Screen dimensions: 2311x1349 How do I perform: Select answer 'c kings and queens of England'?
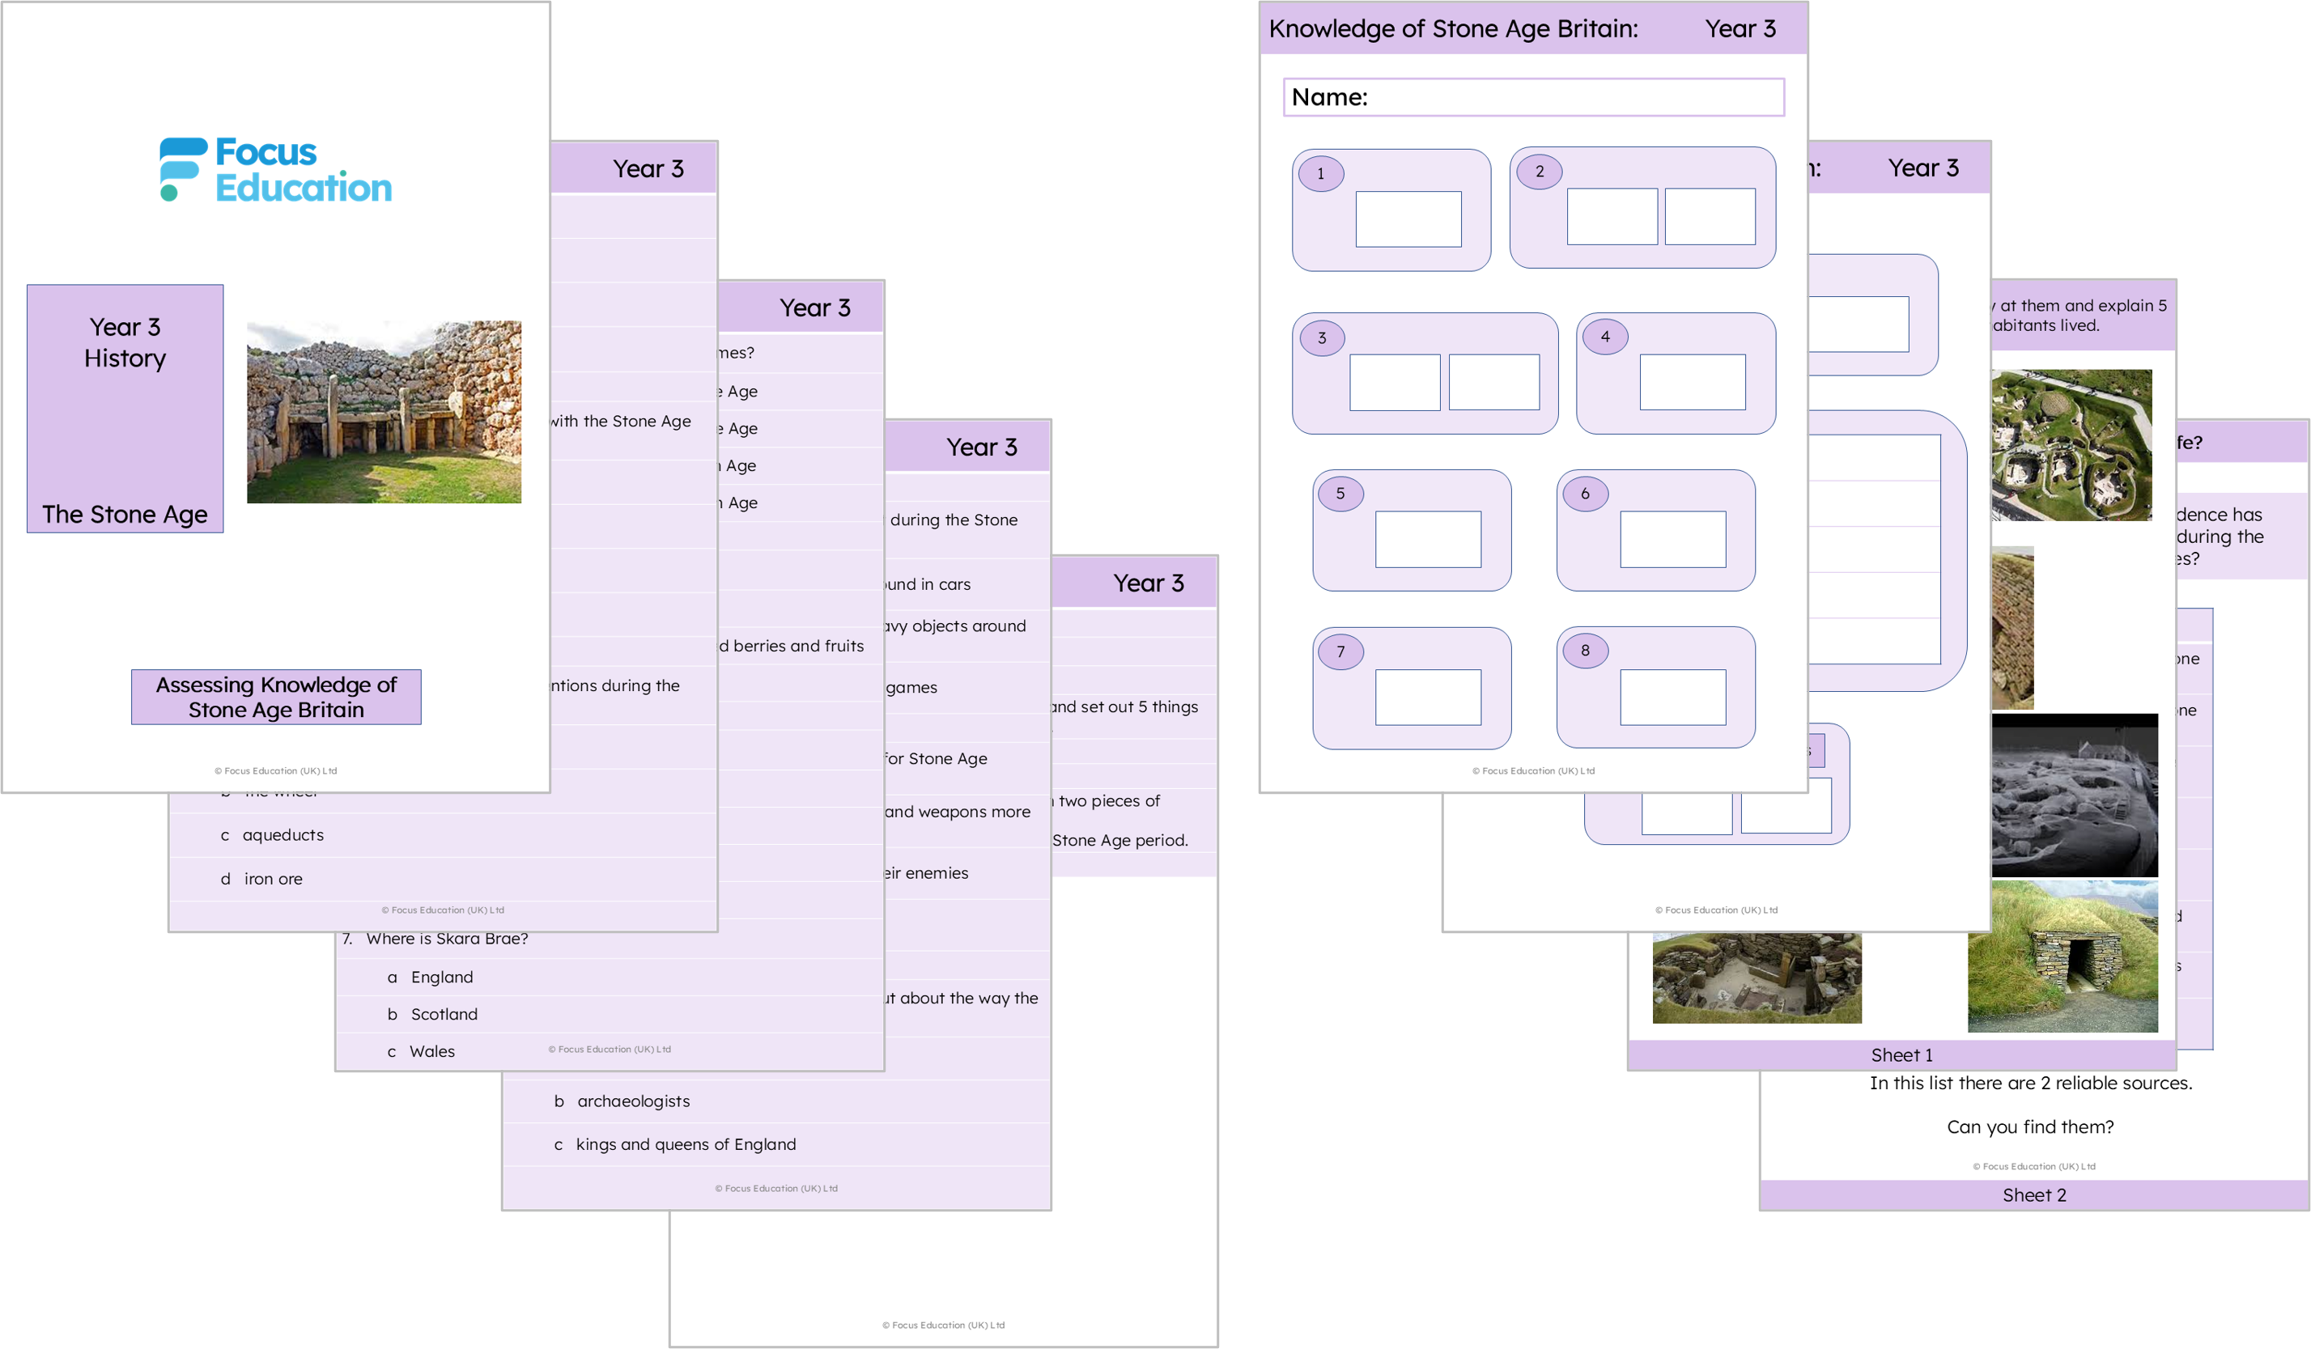pos(675,1144)
